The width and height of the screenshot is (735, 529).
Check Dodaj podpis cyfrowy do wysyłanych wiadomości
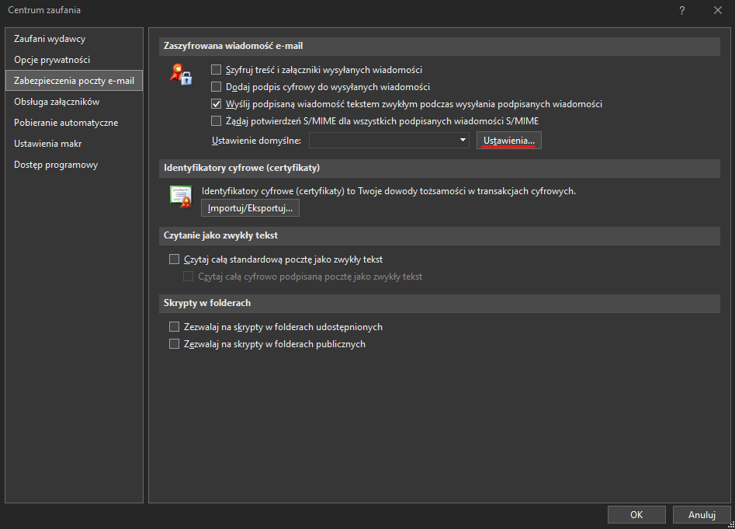[216, 87]
